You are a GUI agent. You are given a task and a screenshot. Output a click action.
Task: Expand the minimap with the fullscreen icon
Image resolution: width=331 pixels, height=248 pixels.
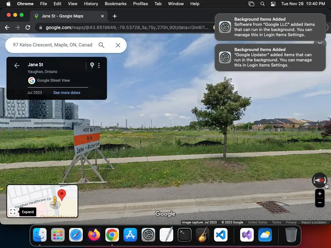[13, 212]
